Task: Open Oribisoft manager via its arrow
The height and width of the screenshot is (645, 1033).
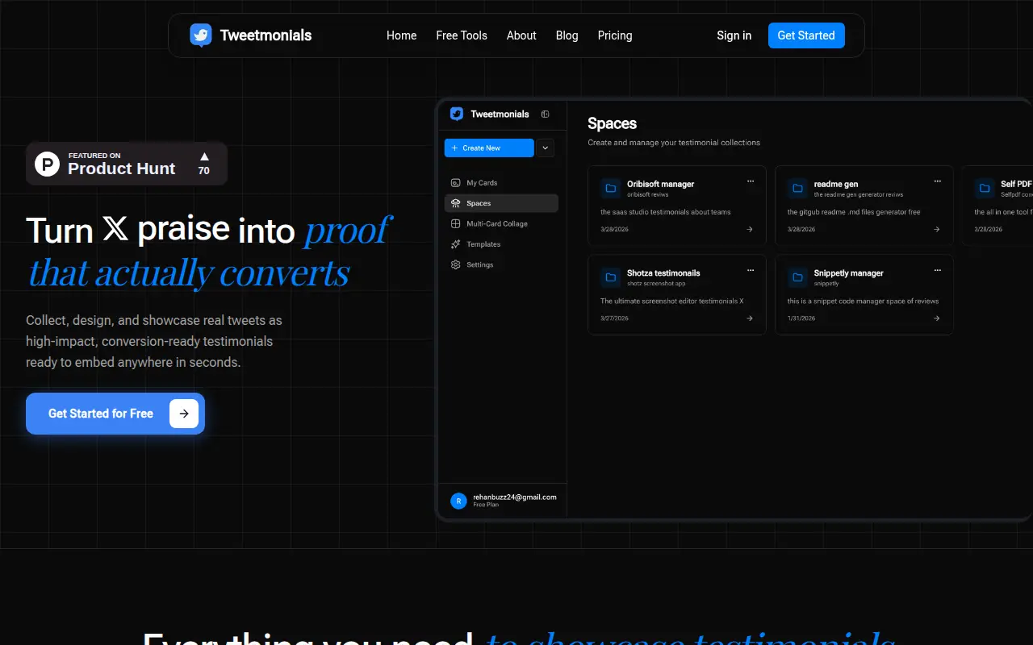Action: pos(750,229)
